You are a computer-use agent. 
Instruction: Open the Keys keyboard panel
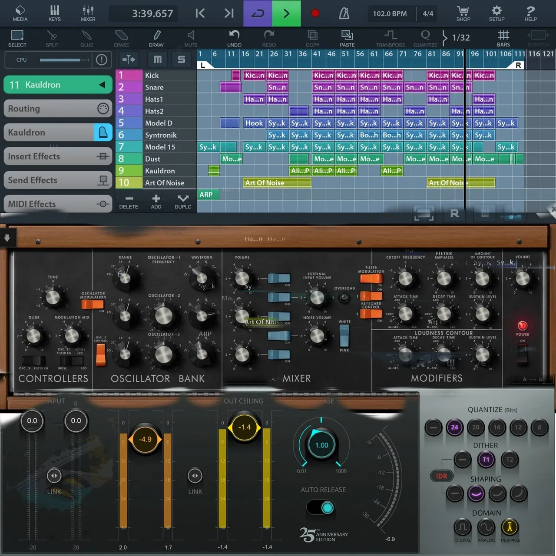pyautogui.click(x=54, y=13)
